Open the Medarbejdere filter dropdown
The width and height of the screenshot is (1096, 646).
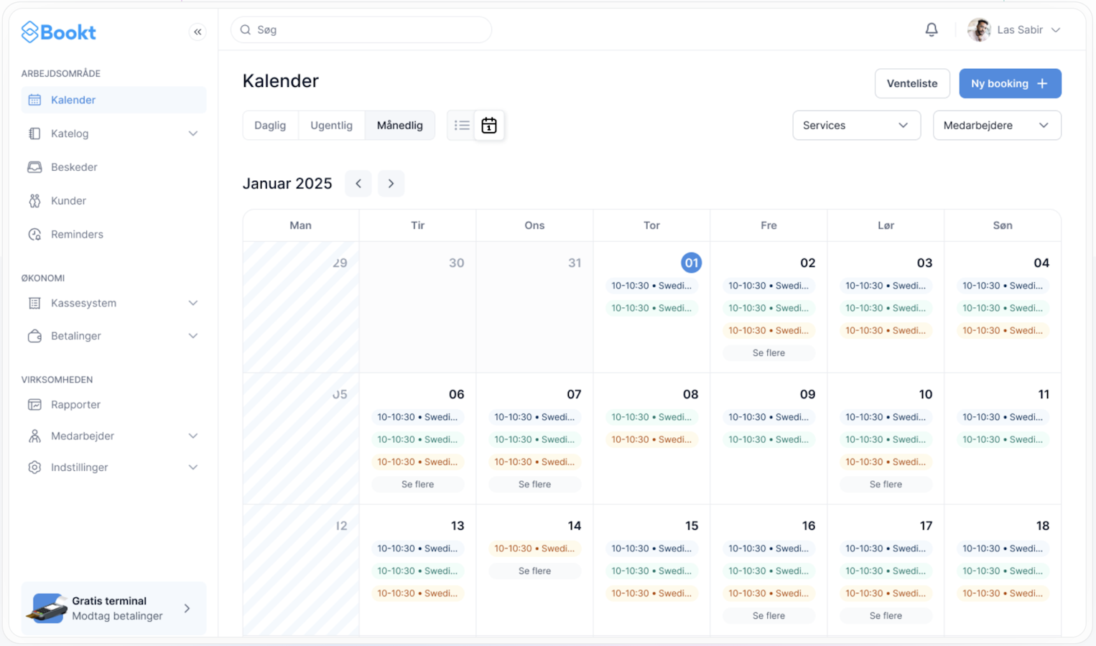point(997,125)
